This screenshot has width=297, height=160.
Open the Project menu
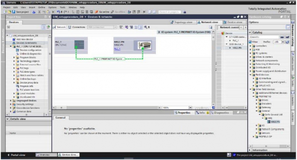tap(7, 7)
